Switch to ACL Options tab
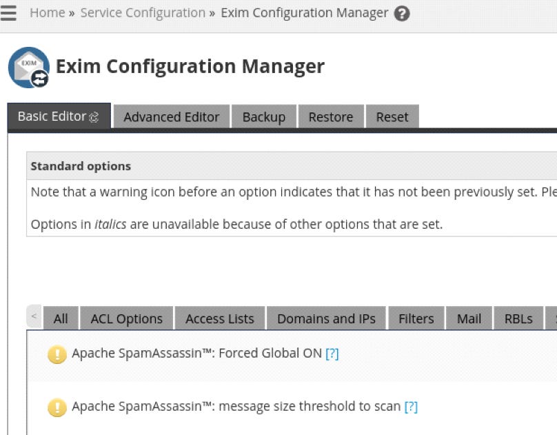The image size is (557, 435). pos(127,318)
